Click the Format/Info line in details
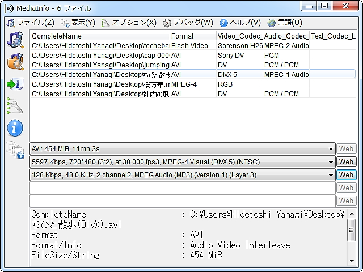This screenshot has width=363, height=272. click(161, 245)
